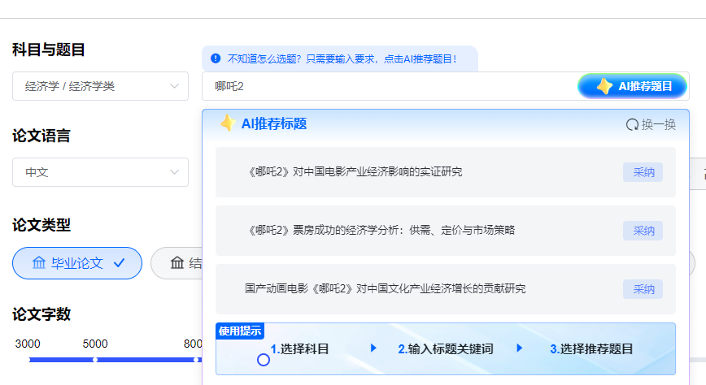Image resolution: width=706 pixels, height=385 pixels.
Task: Click the AI推荐标题 panel heading text
Action: click(274, 123)
